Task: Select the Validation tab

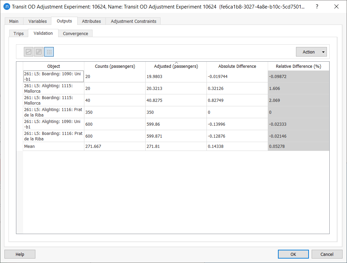Action: pyautogui.click(x=43, y=33)
